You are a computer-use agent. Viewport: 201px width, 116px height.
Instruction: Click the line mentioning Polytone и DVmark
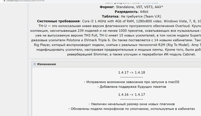coord(116,40)
